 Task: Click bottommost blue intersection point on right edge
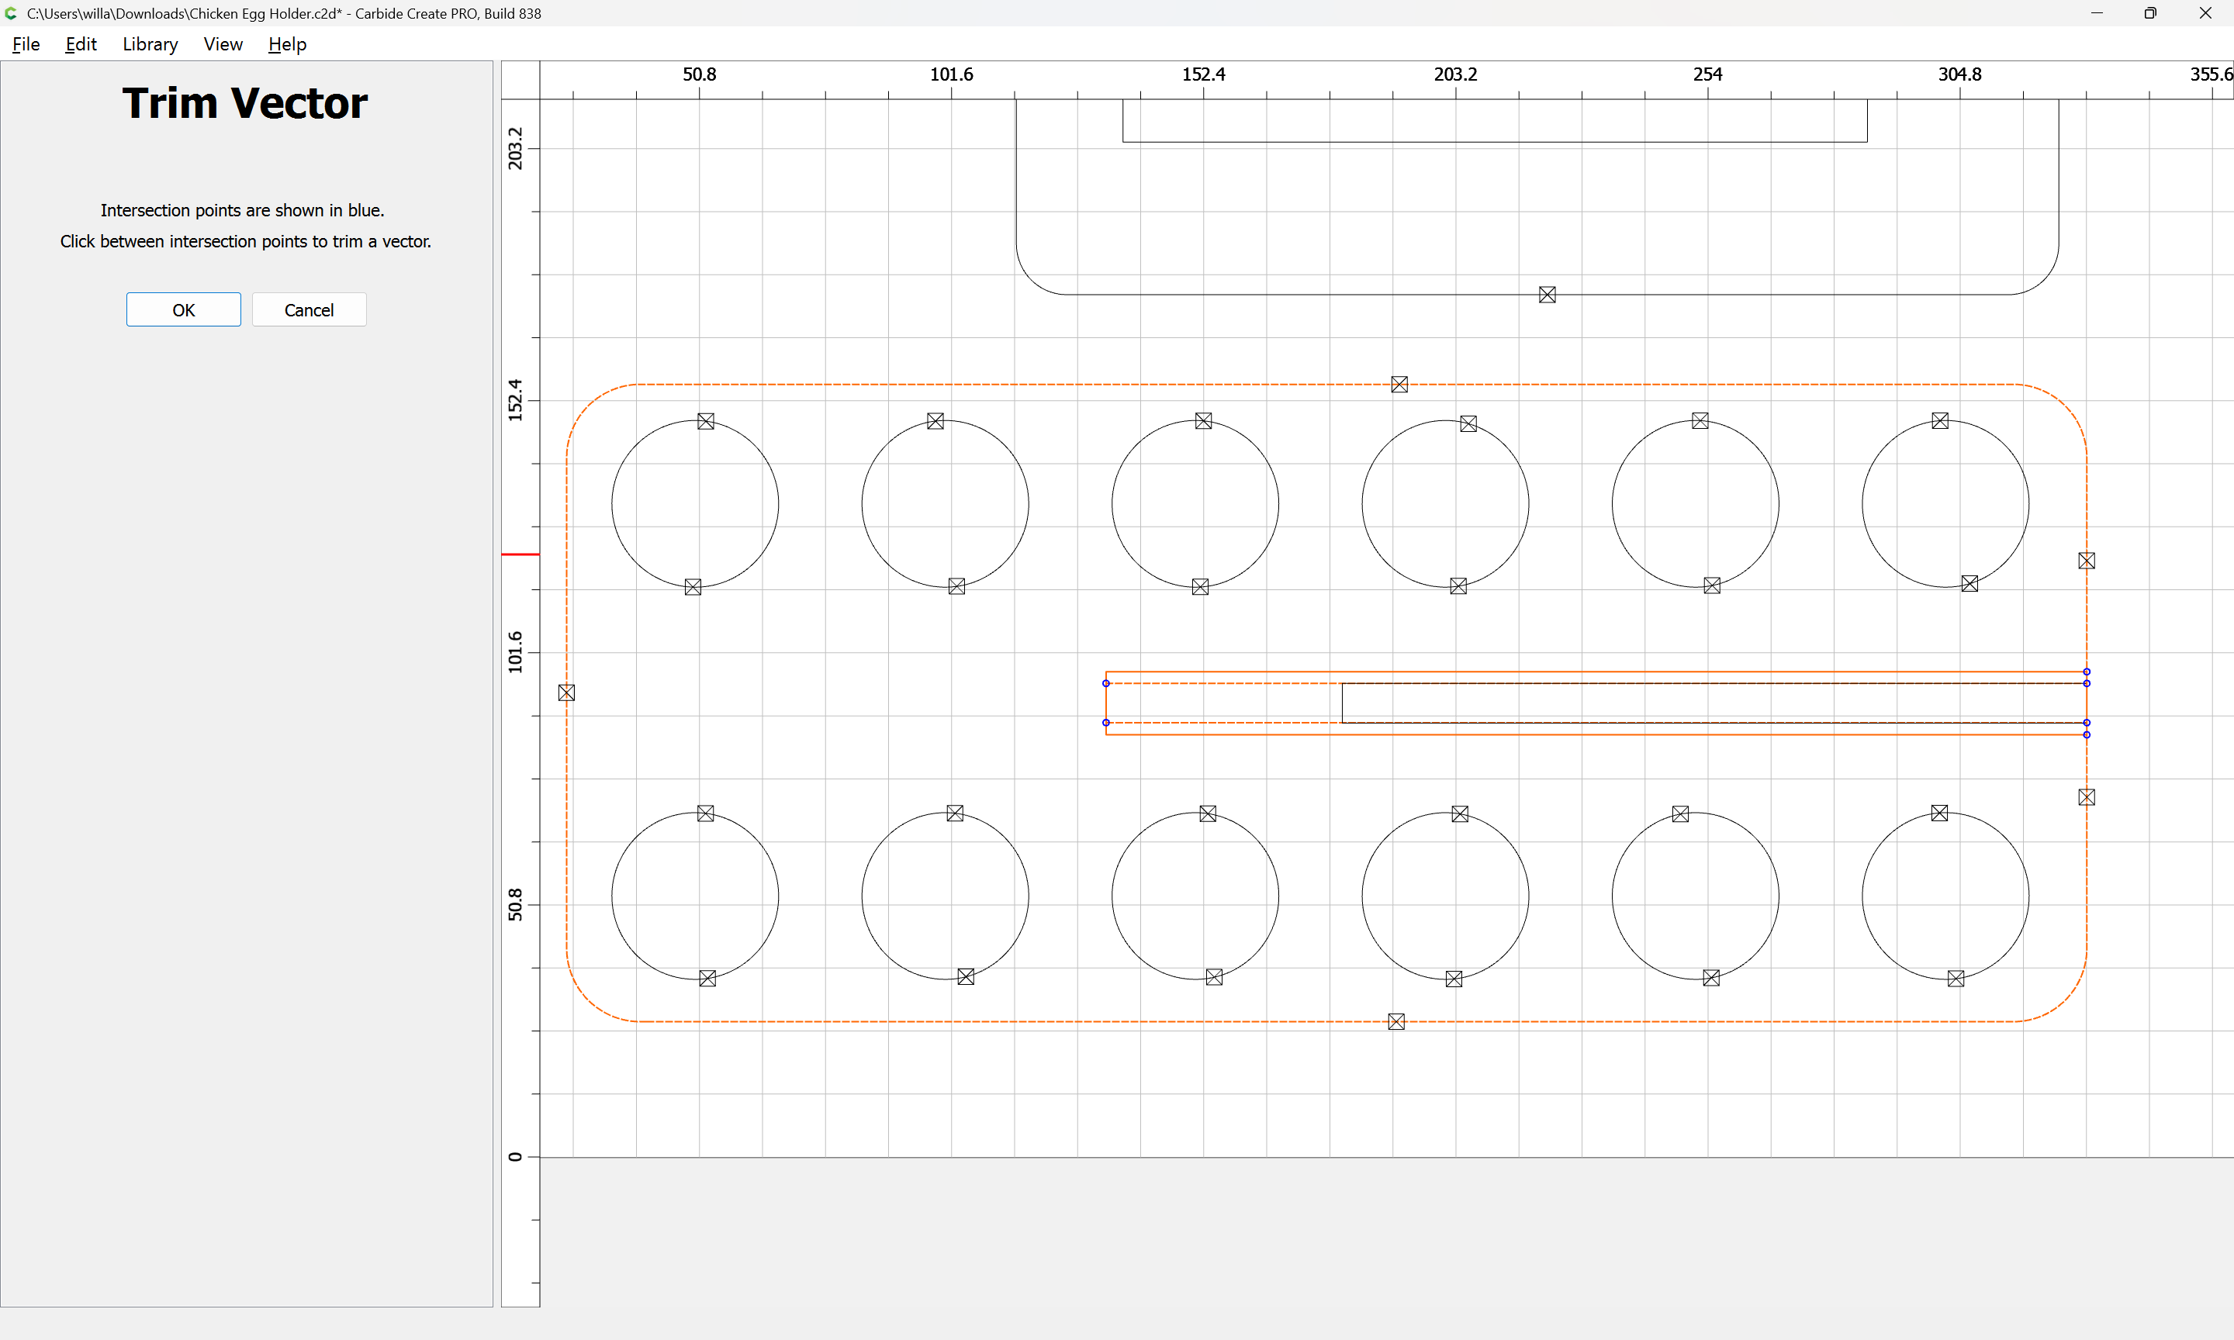tap(2086, 735)
